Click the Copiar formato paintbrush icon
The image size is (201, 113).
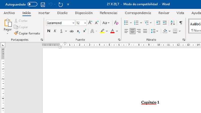click(16, 33)
